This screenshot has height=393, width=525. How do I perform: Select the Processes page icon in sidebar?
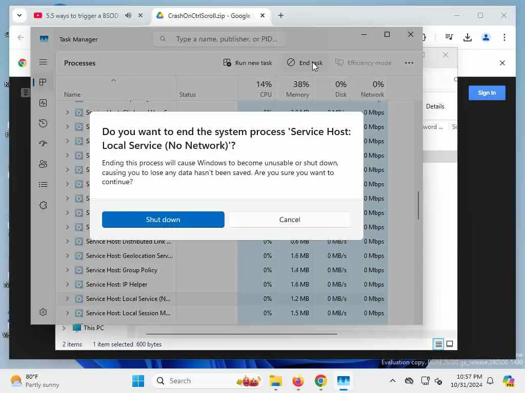pos(43,82)
